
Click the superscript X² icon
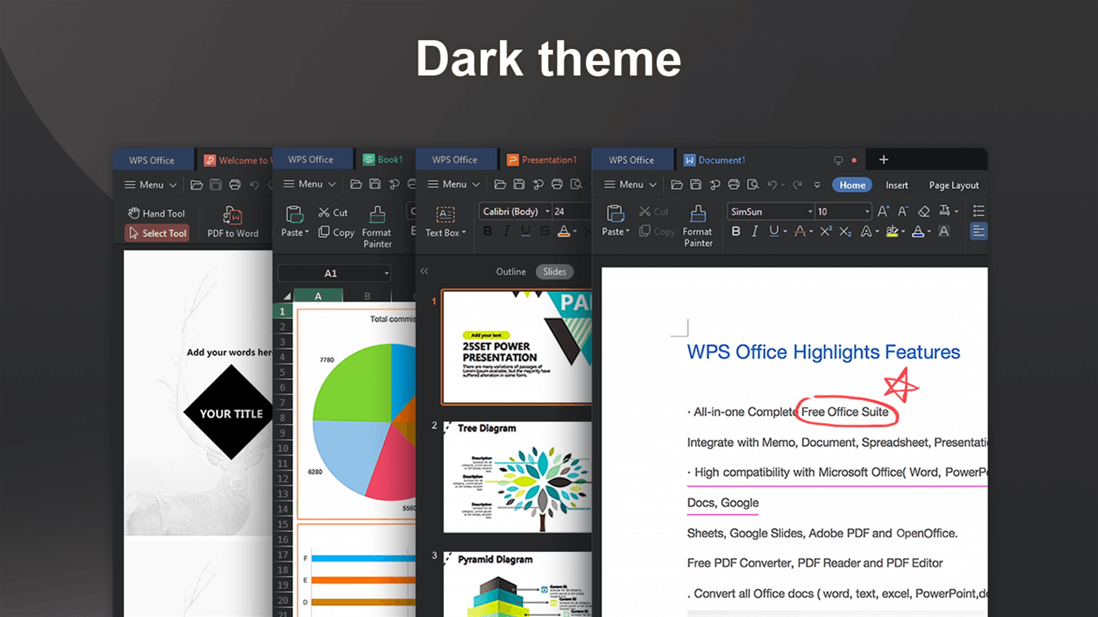826,231
